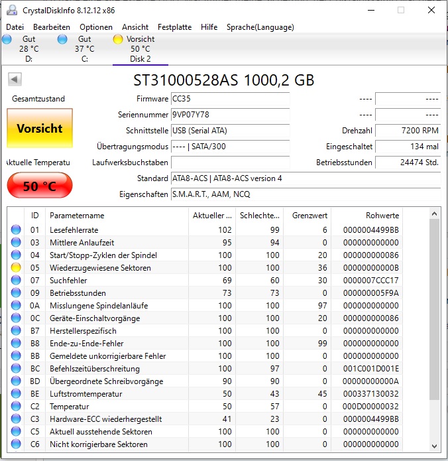
Task: Click the Grenzwert column header
Action: (308, 216)
